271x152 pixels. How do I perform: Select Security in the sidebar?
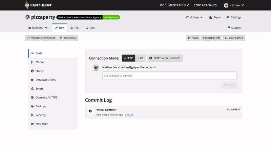click(x=53, y=115)
